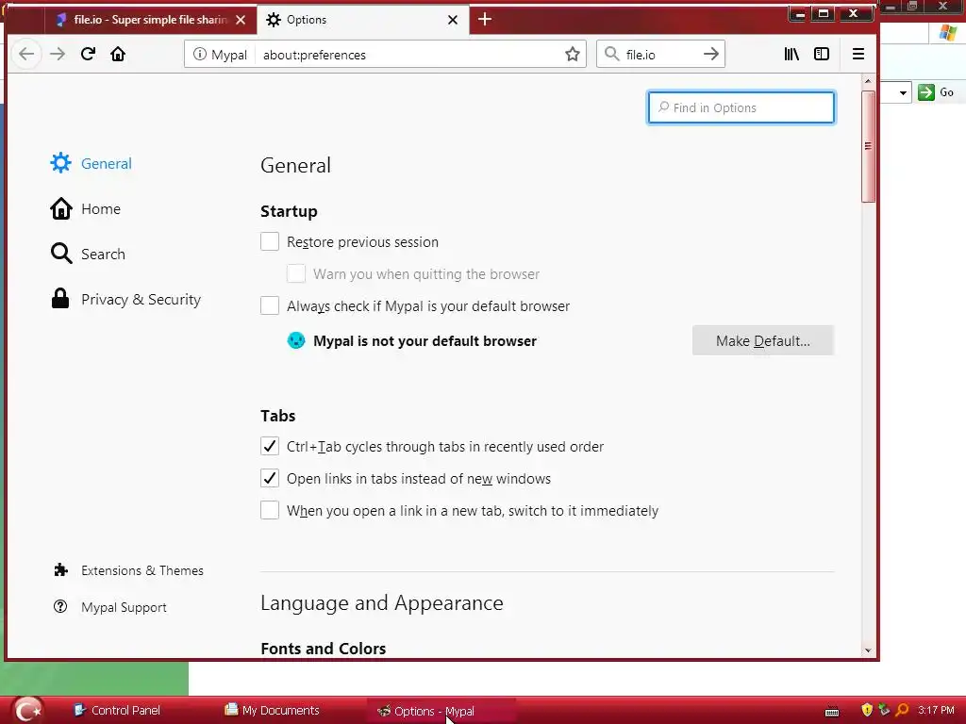Toggle the sidebar view icon
Screen dimensions: 966x724
coord(822,54)
